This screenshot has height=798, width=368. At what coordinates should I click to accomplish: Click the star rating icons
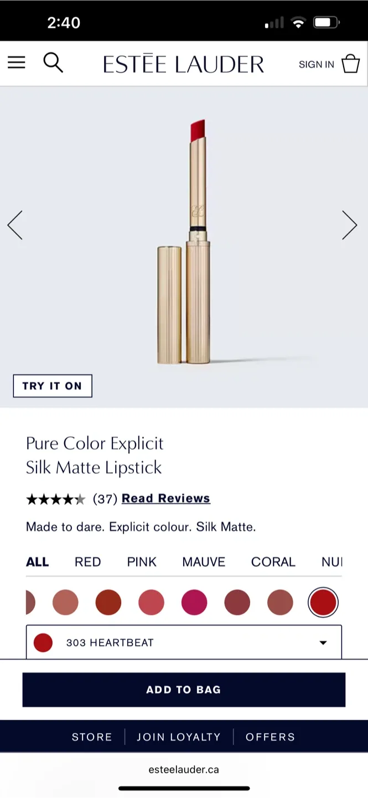(56, 499)
